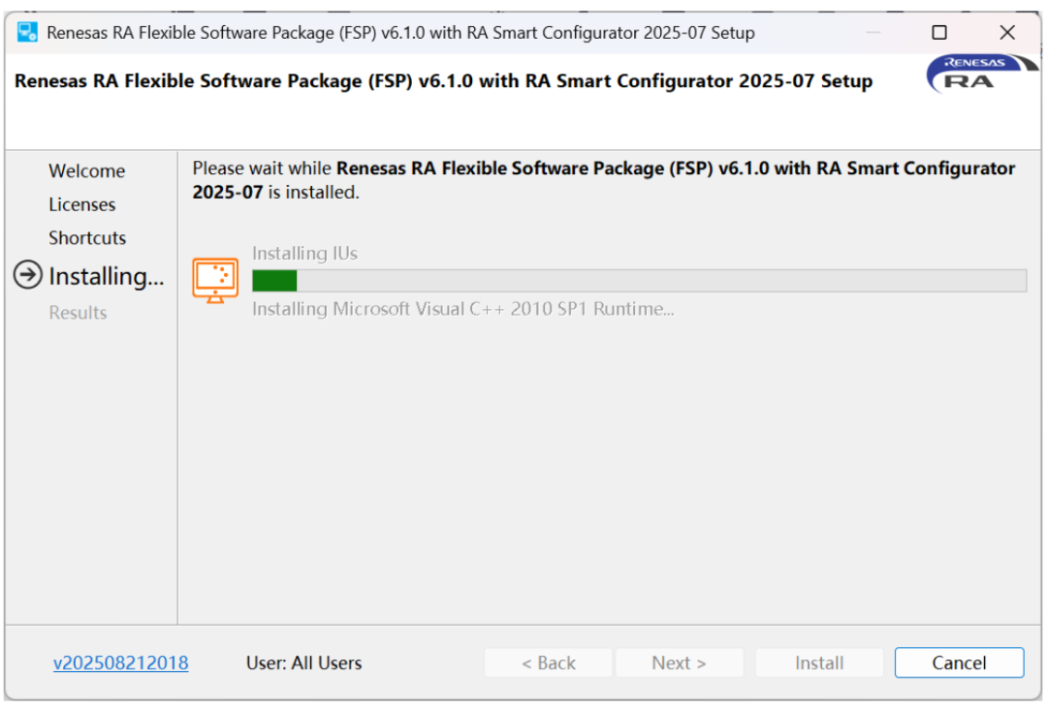Select the Installing... step
Screen dimensions: 1047x709
tap(107, 277)
